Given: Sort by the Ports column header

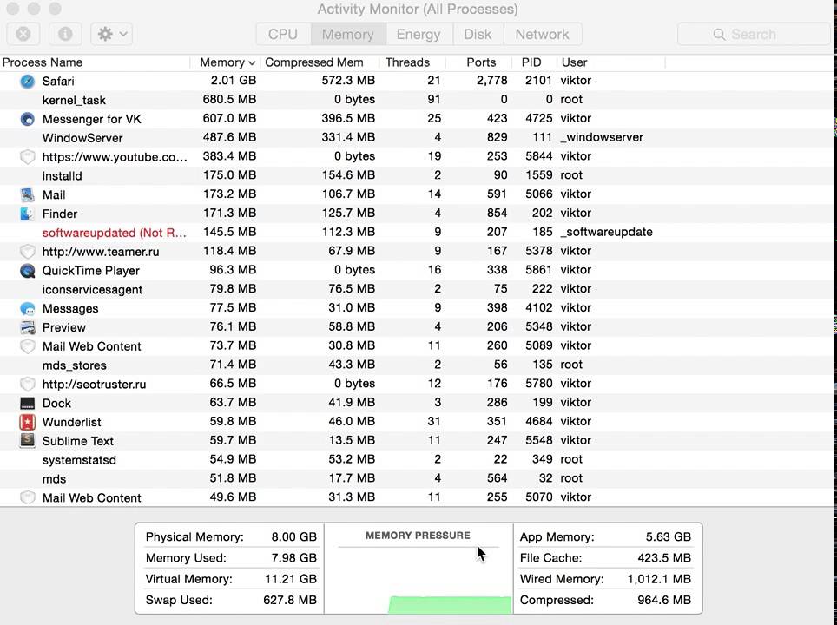Looking at the screenshot, I should 478,62.
